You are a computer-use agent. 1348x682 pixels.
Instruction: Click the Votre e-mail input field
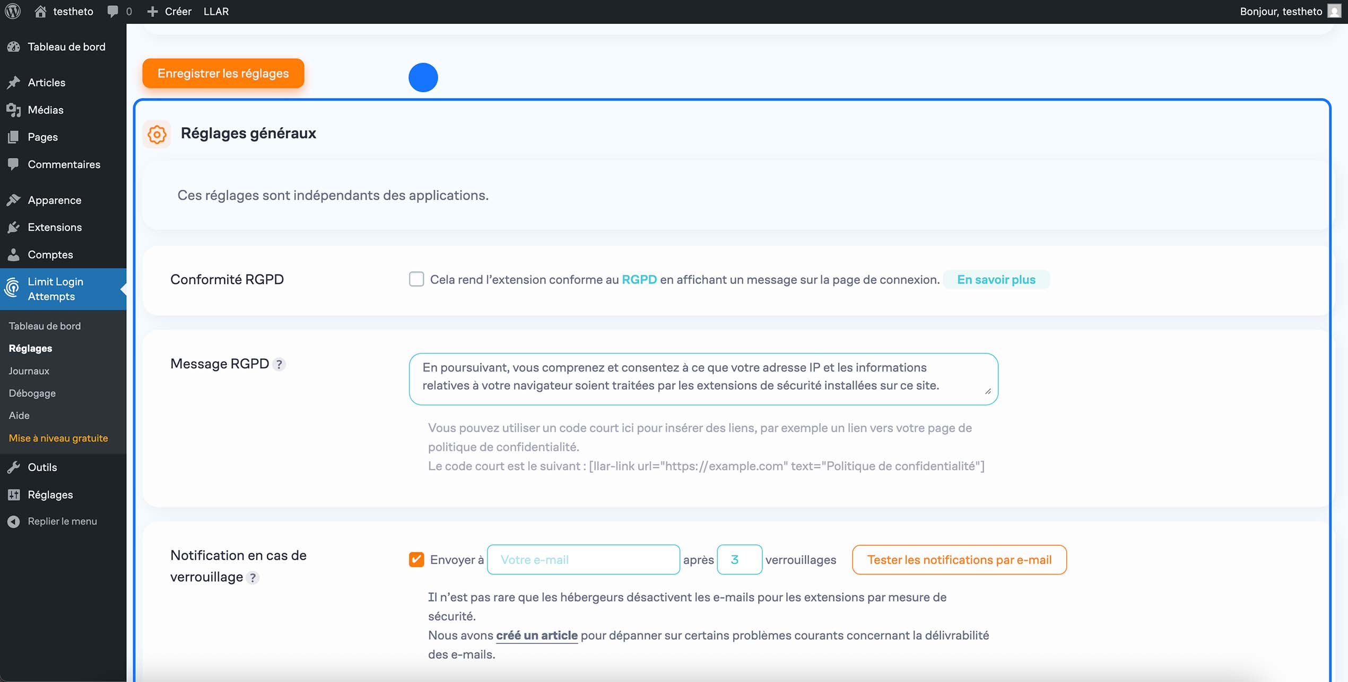[582, 559]
